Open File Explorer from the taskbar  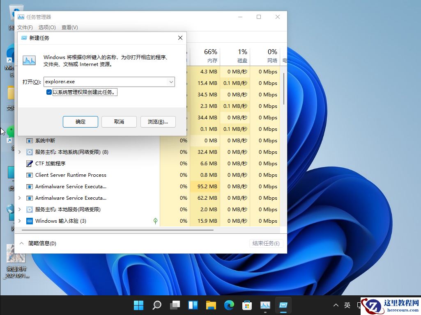pyautogui.click(x=211, y=305)
